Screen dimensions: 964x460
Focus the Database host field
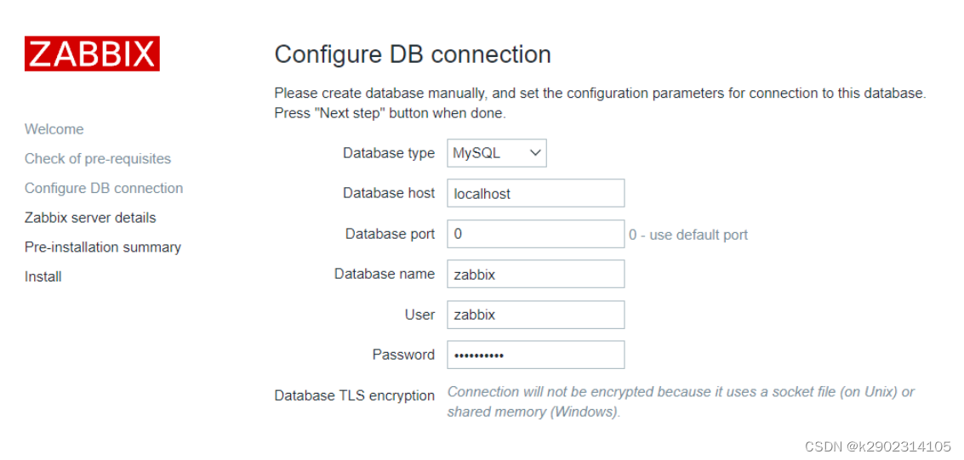click(x=535, y=194)
